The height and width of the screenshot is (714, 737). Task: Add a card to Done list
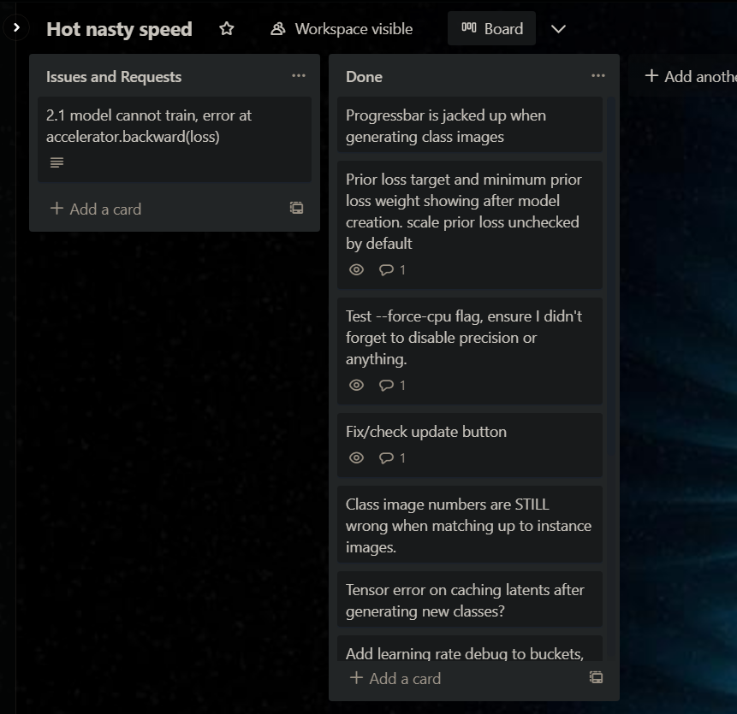[x=395, y=678]
